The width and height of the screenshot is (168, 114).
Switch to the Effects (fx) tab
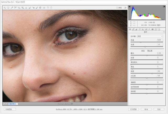point(149,29)
